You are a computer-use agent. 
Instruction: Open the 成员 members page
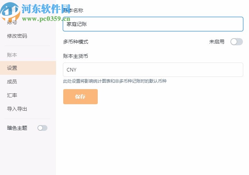click(12, 82)
